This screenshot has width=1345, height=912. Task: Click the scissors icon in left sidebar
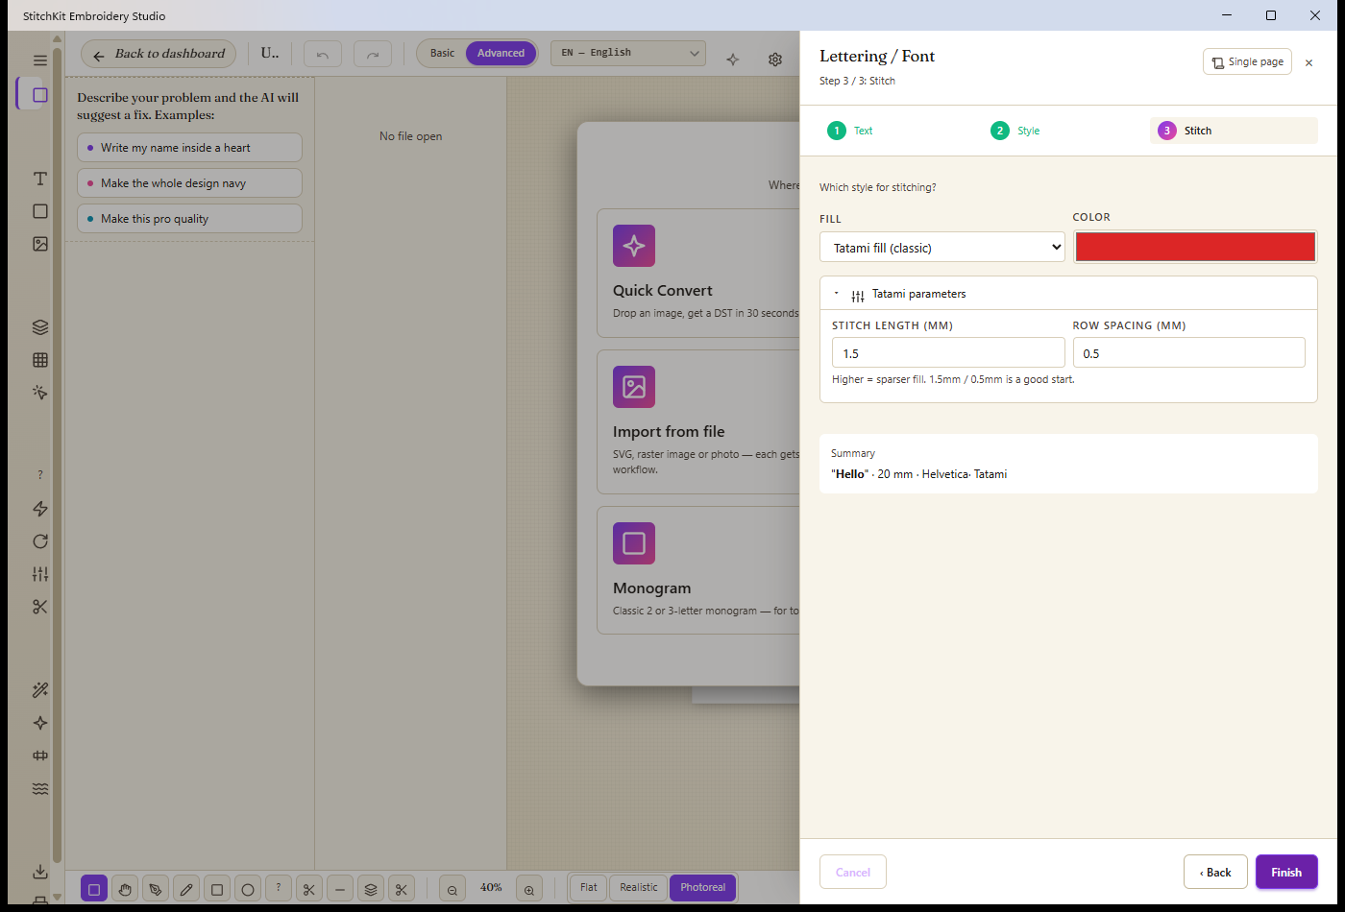(x=40, y=607)
